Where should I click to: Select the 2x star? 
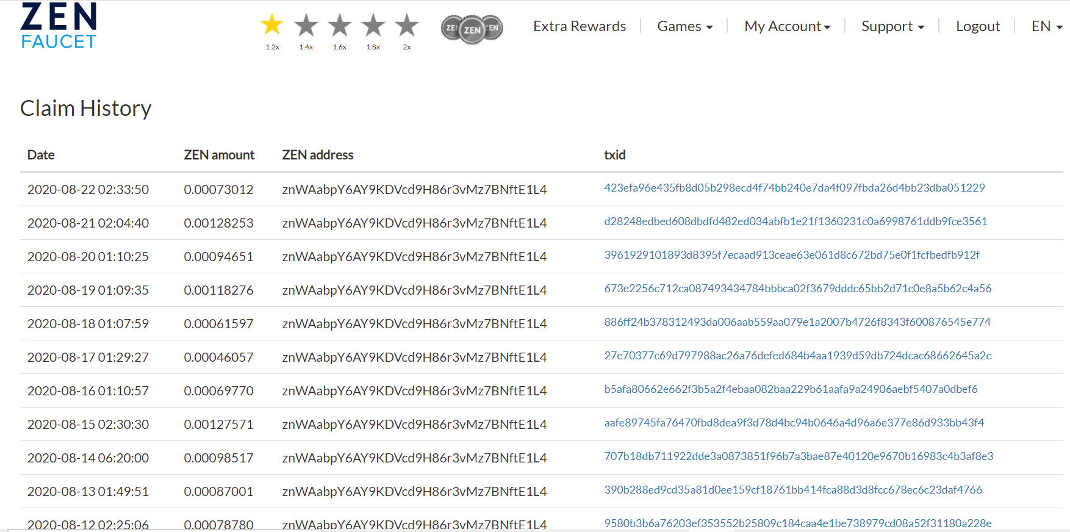[x=407, y=25]
